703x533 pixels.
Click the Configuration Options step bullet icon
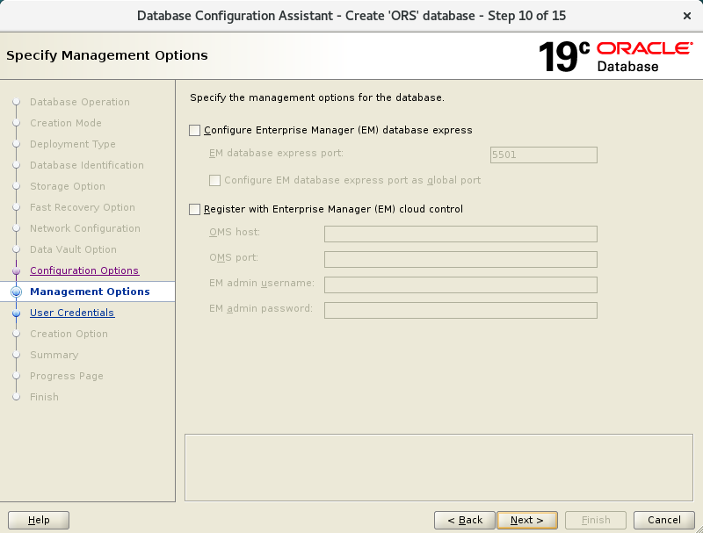(x=16, y=271)
